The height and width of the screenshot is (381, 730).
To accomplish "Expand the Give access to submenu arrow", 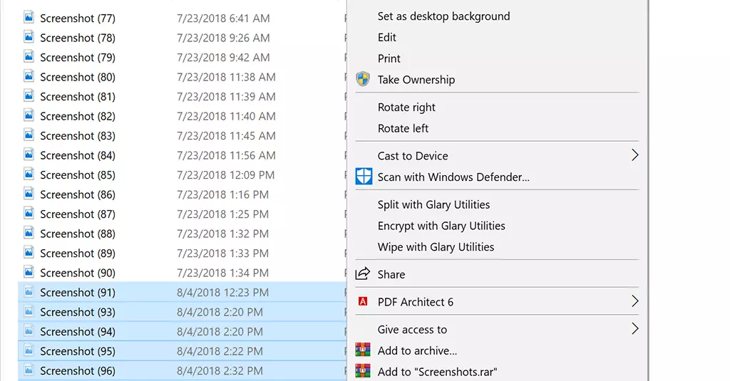I will pos(634,329).
